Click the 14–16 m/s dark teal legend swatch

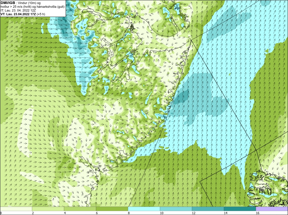240,209
